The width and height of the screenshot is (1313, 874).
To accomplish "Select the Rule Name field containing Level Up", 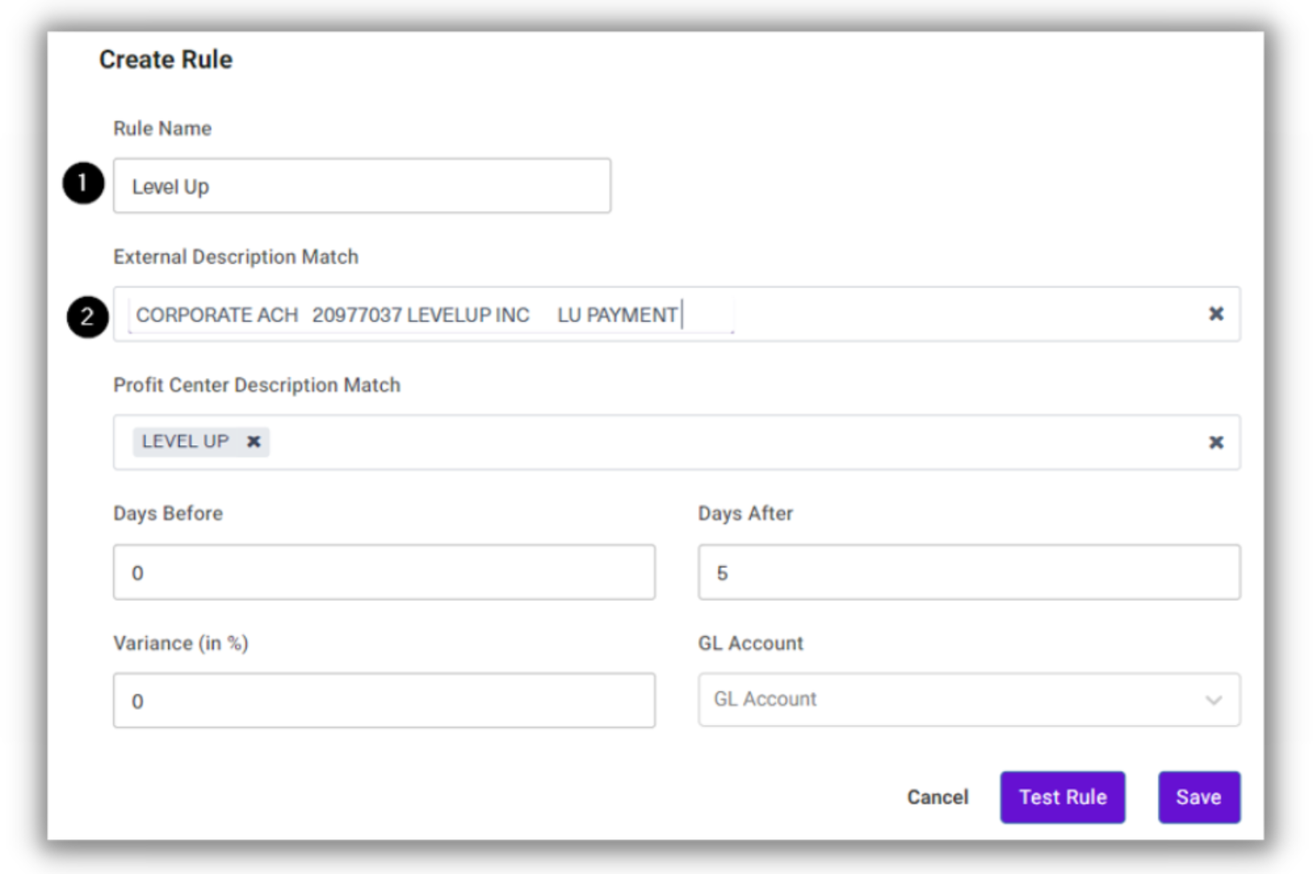I will click(361, 185).
